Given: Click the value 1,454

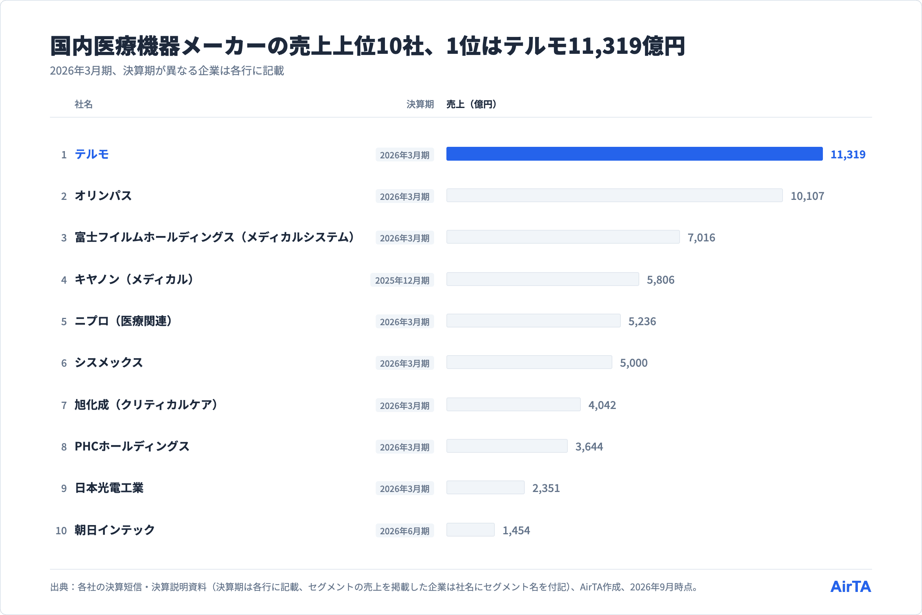Looking at the screenshot, I should coord(516,531).
